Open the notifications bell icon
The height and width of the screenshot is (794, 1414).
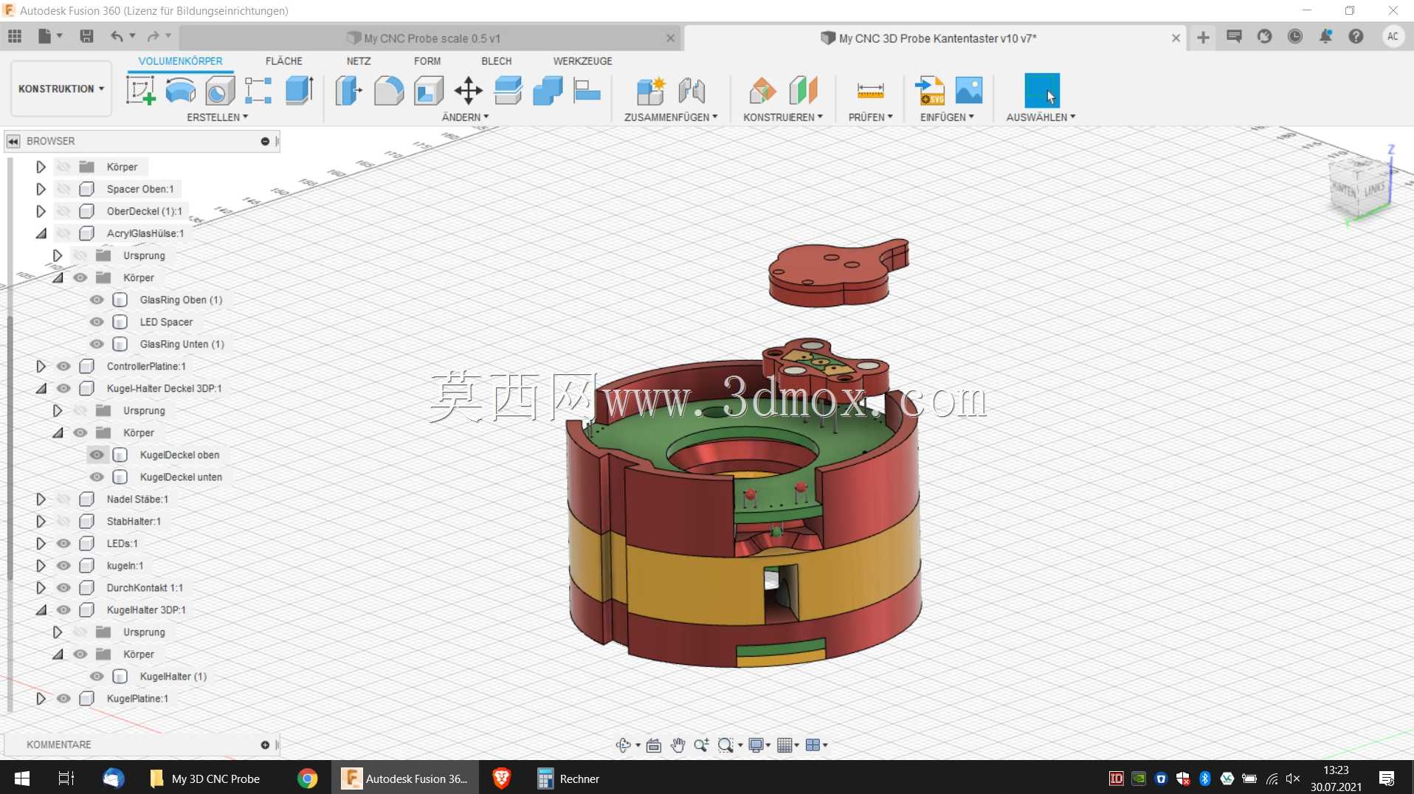coord(1325,36)
